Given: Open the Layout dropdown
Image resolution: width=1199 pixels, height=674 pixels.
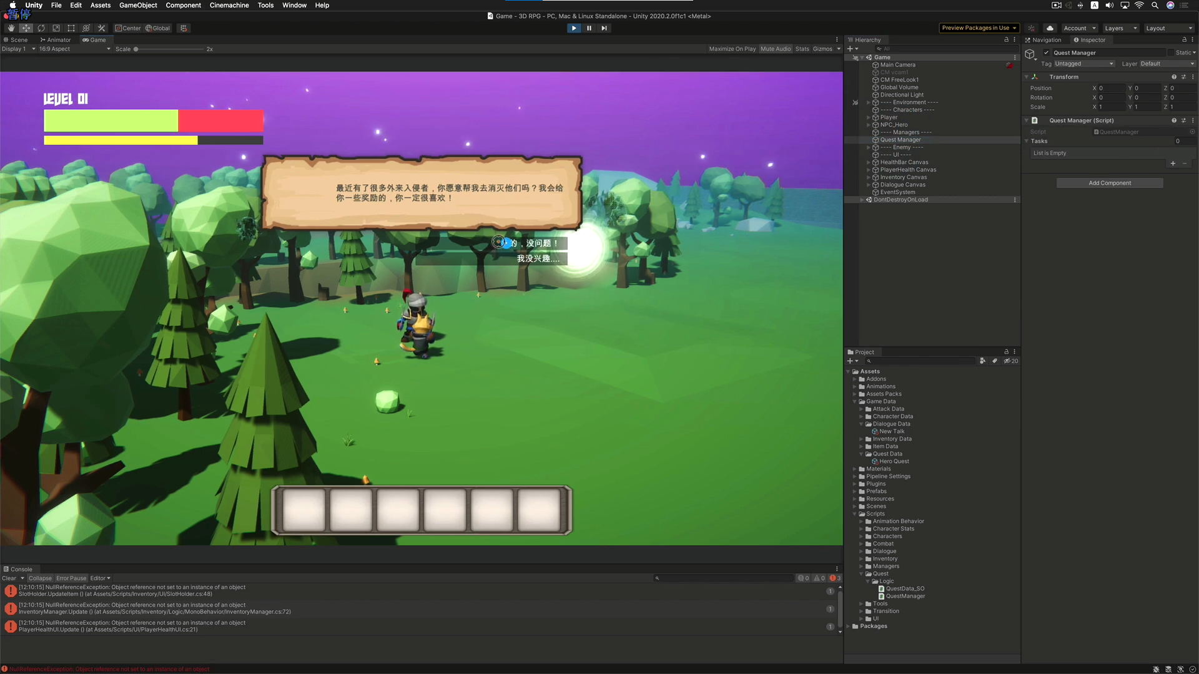Looking at the screenshot, I should coord(1168,28).
